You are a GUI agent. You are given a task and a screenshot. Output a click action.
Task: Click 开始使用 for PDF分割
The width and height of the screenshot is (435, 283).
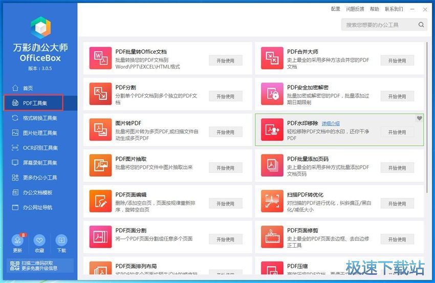click(226, 96)
